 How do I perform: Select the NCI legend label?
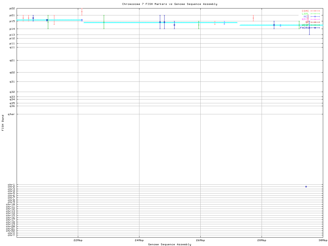306,17
